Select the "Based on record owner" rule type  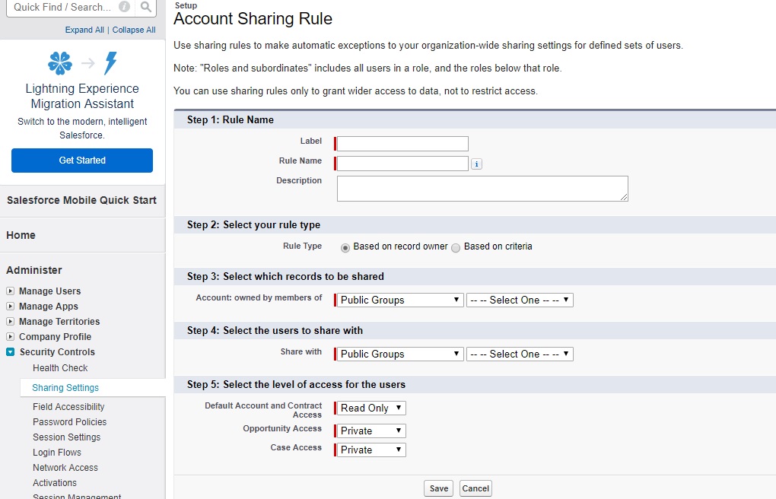[346, 246]
